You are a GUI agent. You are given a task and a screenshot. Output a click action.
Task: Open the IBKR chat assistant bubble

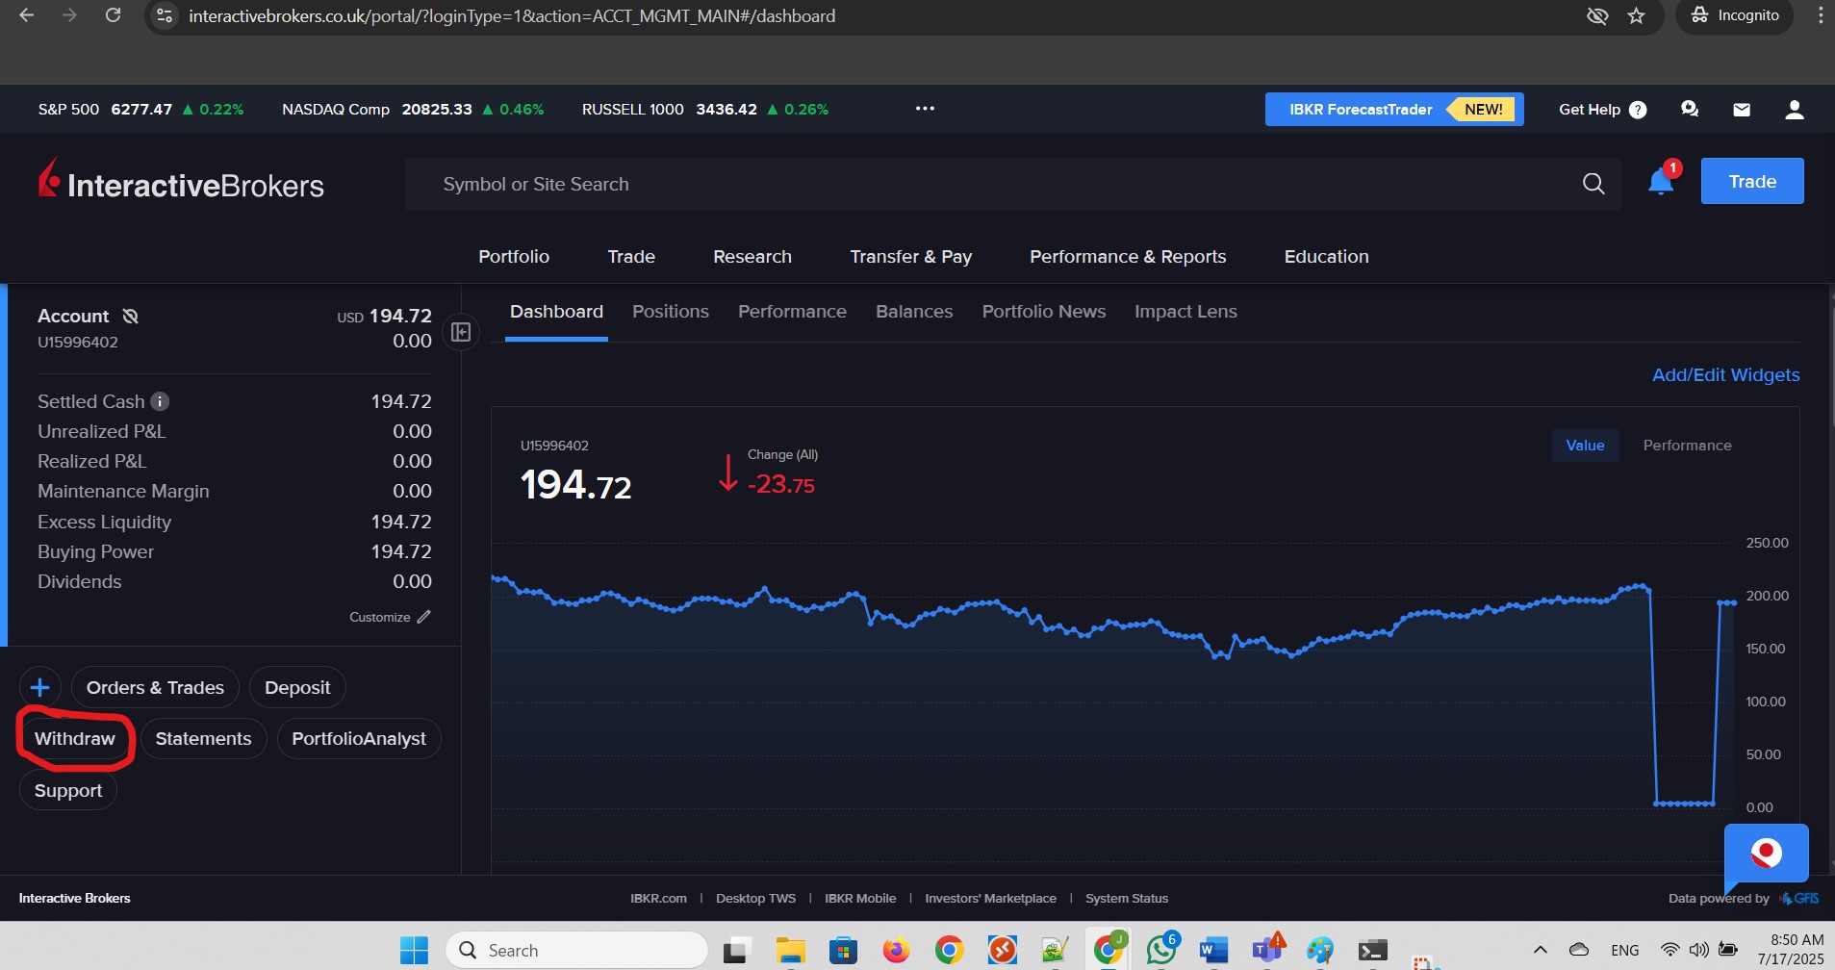point(1766,854)
